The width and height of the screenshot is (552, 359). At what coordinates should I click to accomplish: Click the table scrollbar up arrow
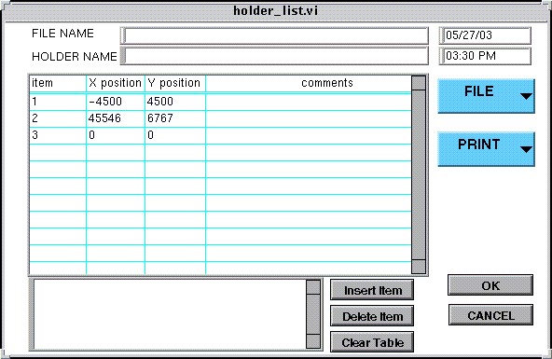point(419,83)
